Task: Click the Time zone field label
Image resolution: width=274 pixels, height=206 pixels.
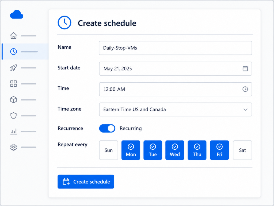Action: pyautogui.click(x=70, y=109)
